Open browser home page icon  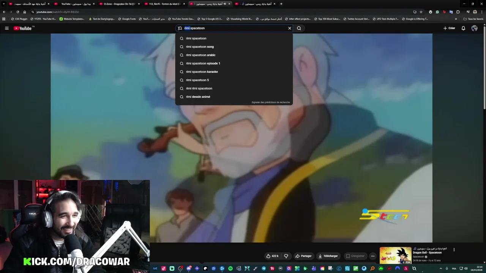(25, 12)
